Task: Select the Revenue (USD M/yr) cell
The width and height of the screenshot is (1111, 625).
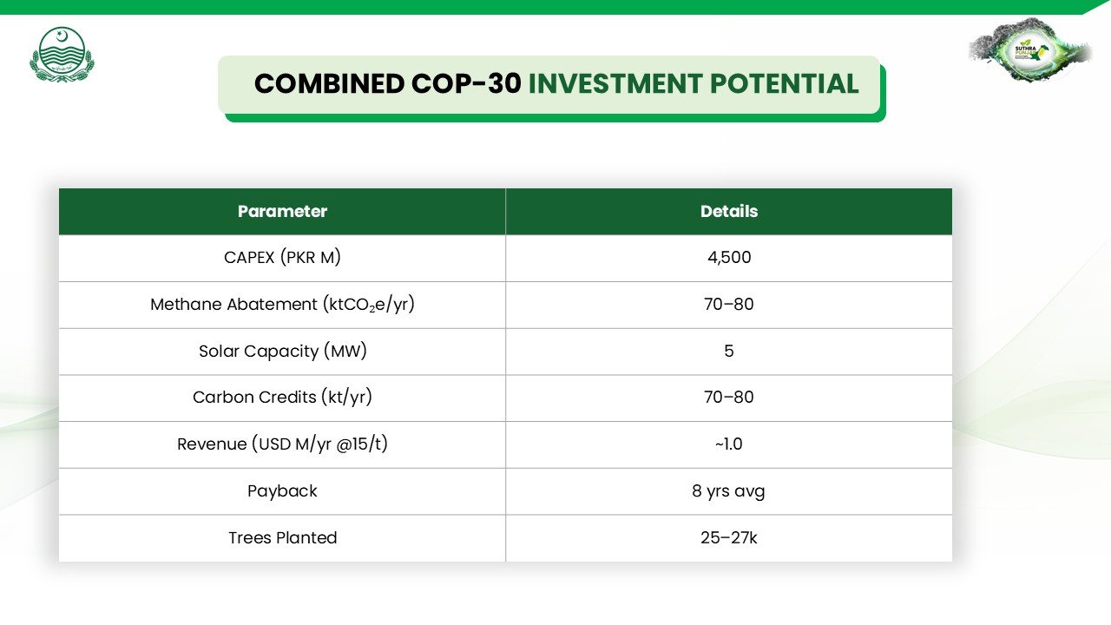Action: [282, 444]
